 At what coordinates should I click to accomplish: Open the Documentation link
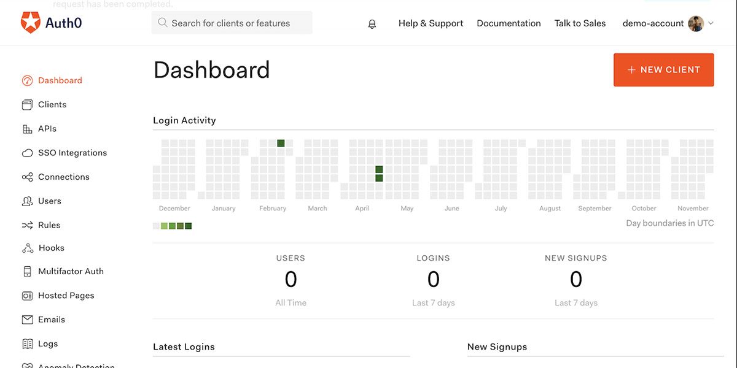coord(509,23)
